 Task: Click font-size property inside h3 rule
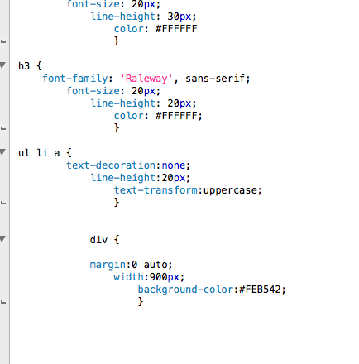[x=93, y=91]
